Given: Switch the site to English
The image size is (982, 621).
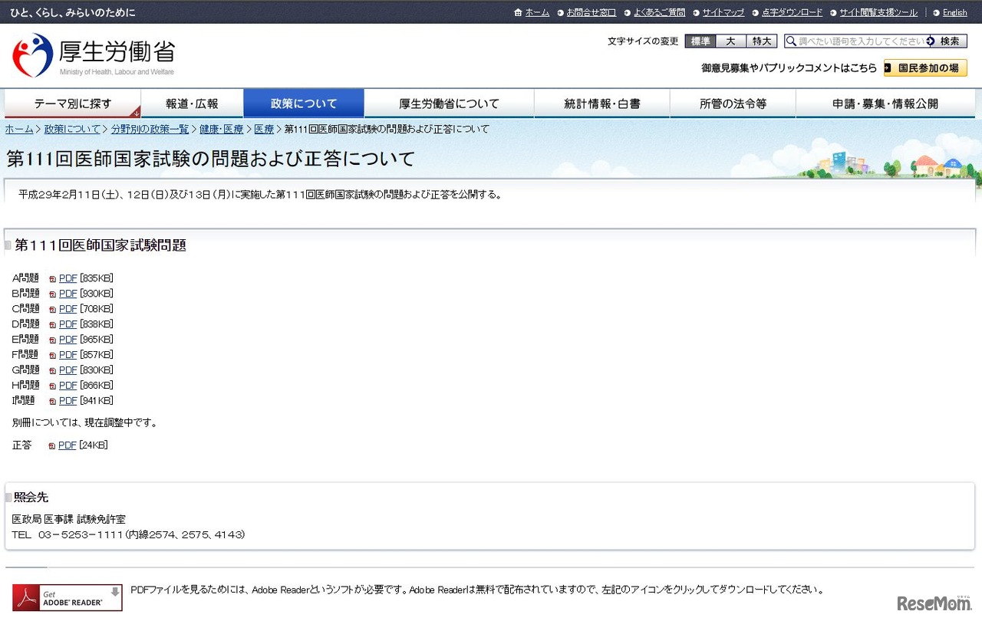Looking at the screenshot, I should (954, 12).
